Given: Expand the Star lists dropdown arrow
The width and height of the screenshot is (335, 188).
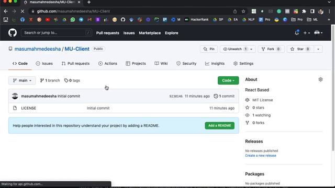Looking at the screenshot, I should pos(318,49).
